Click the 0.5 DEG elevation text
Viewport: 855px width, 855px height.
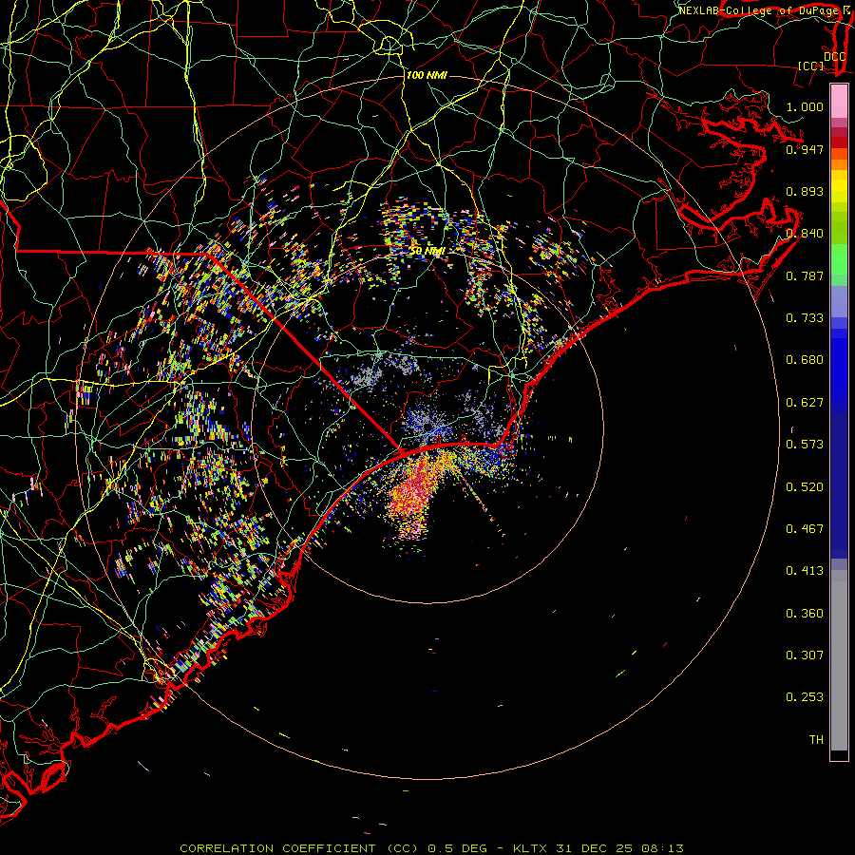457,848
